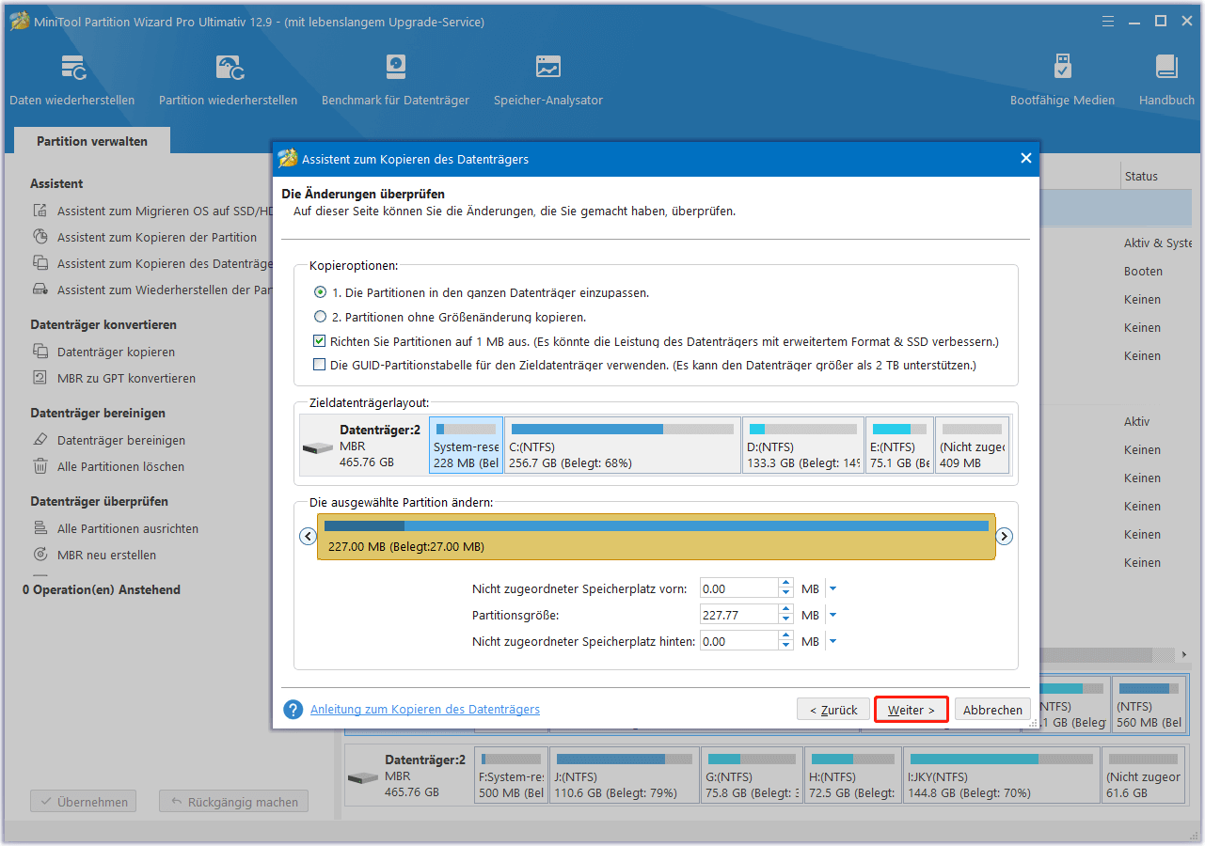Select Datenträger kopieren in sidebar
This screenshot has height=846, width=1205.
(x=116, y=352)
